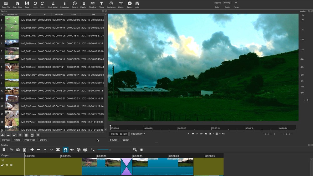Zoom in the timeline with the plus magnifier
The width and height of the screenshot is (313, 176).
pos(135,149)
